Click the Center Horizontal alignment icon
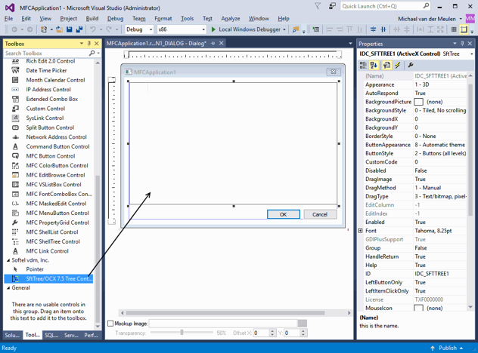 click(383, 29)
